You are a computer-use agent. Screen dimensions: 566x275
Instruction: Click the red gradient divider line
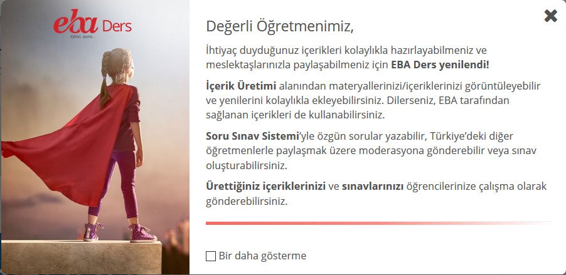point(378,222)
